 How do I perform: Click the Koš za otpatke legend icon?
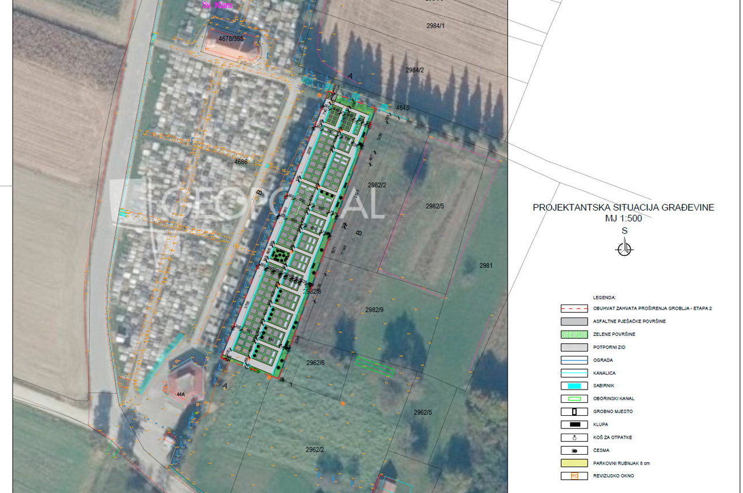[574, 437]
